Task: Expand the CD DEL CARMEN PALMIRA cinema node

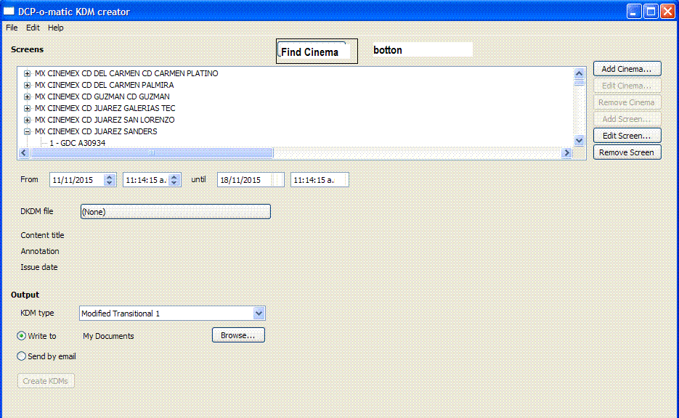Action: [x=28, y=85]
